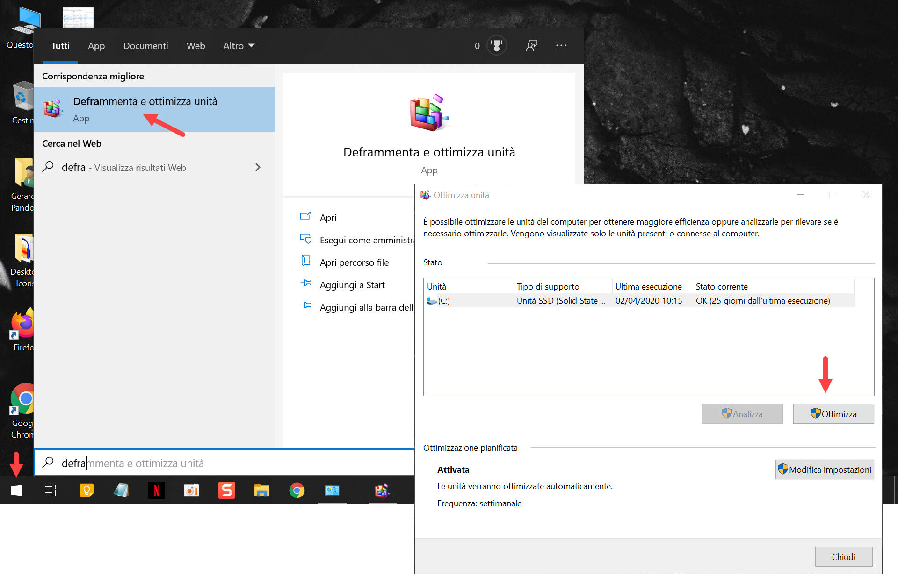Screen dimensions: 898x574
Task: Open Netflix from the taskbar
Action: pyautogui.click(x=156, y=490)
